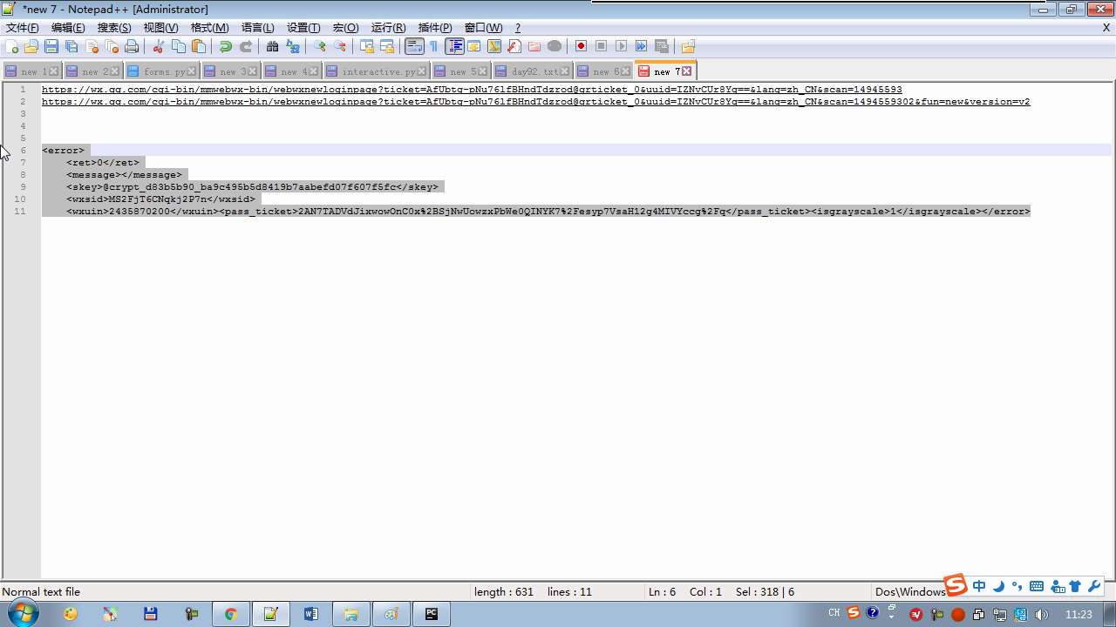
Task: Open the 窗口(W) menu
Action: (483, 28)
